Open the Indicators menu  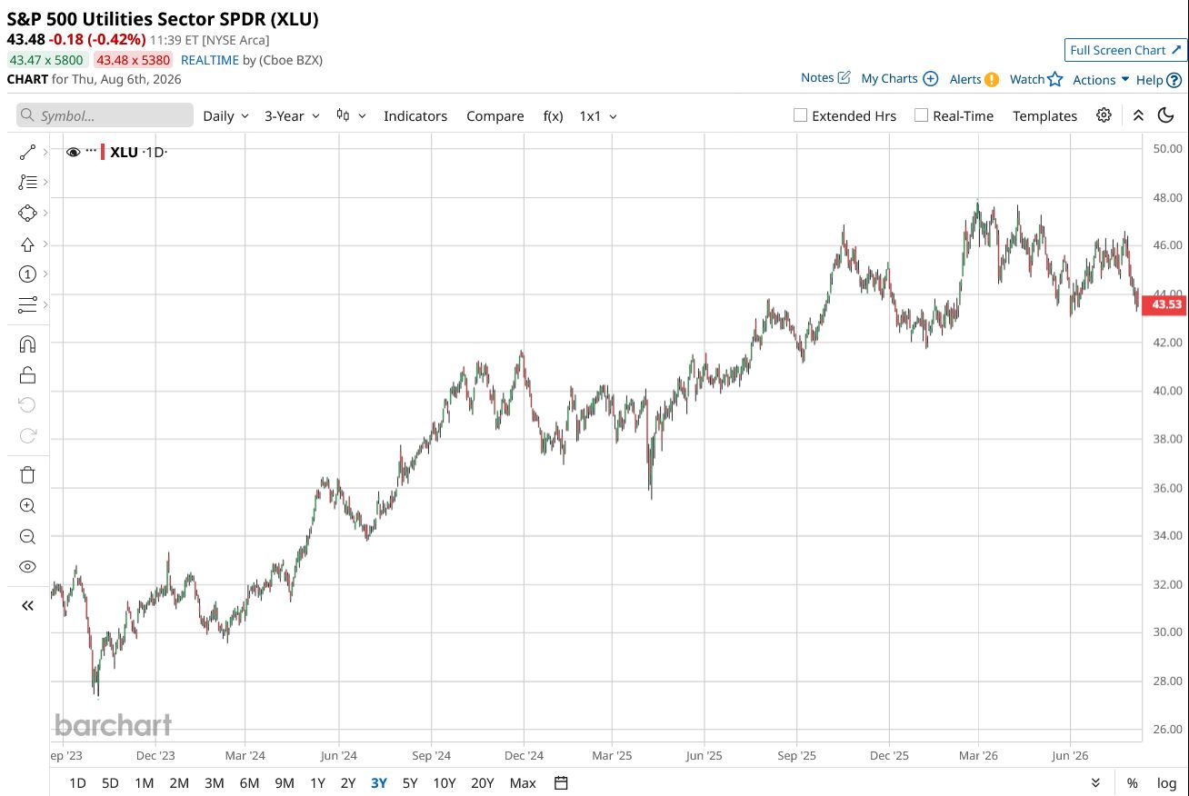coord(415,115)
